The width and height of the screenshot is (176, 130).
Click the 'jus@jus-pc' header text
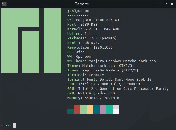78,11
